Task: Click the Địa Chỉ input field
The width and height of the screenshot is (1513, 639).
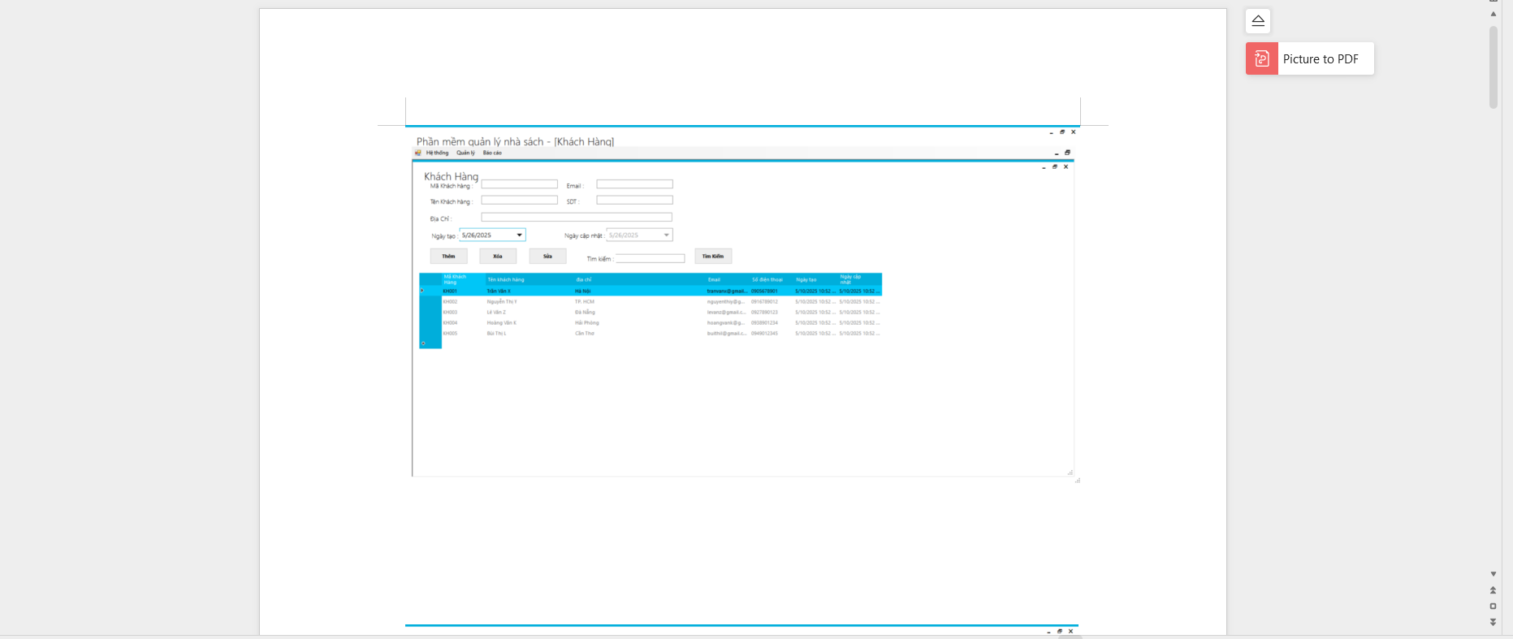Action: [x=576, y=218]
